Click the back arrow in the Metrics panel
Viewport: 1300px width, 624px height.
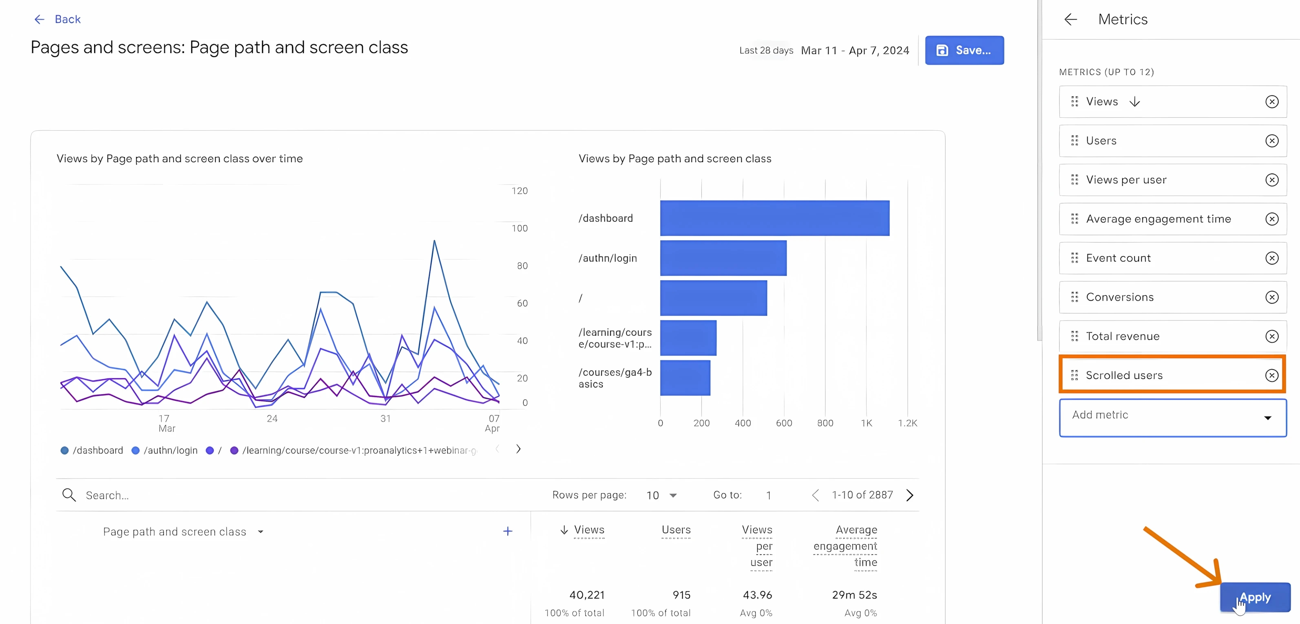pyautogui.click(x=1071, y=19)
